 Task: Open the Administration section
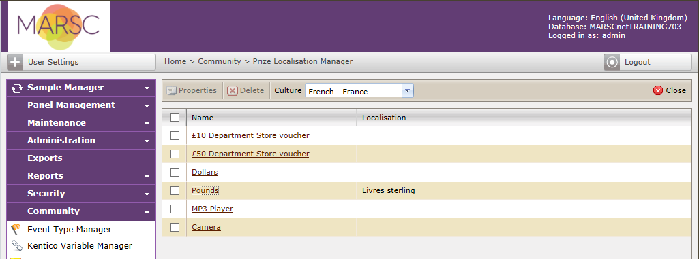[x=81, y=141]
